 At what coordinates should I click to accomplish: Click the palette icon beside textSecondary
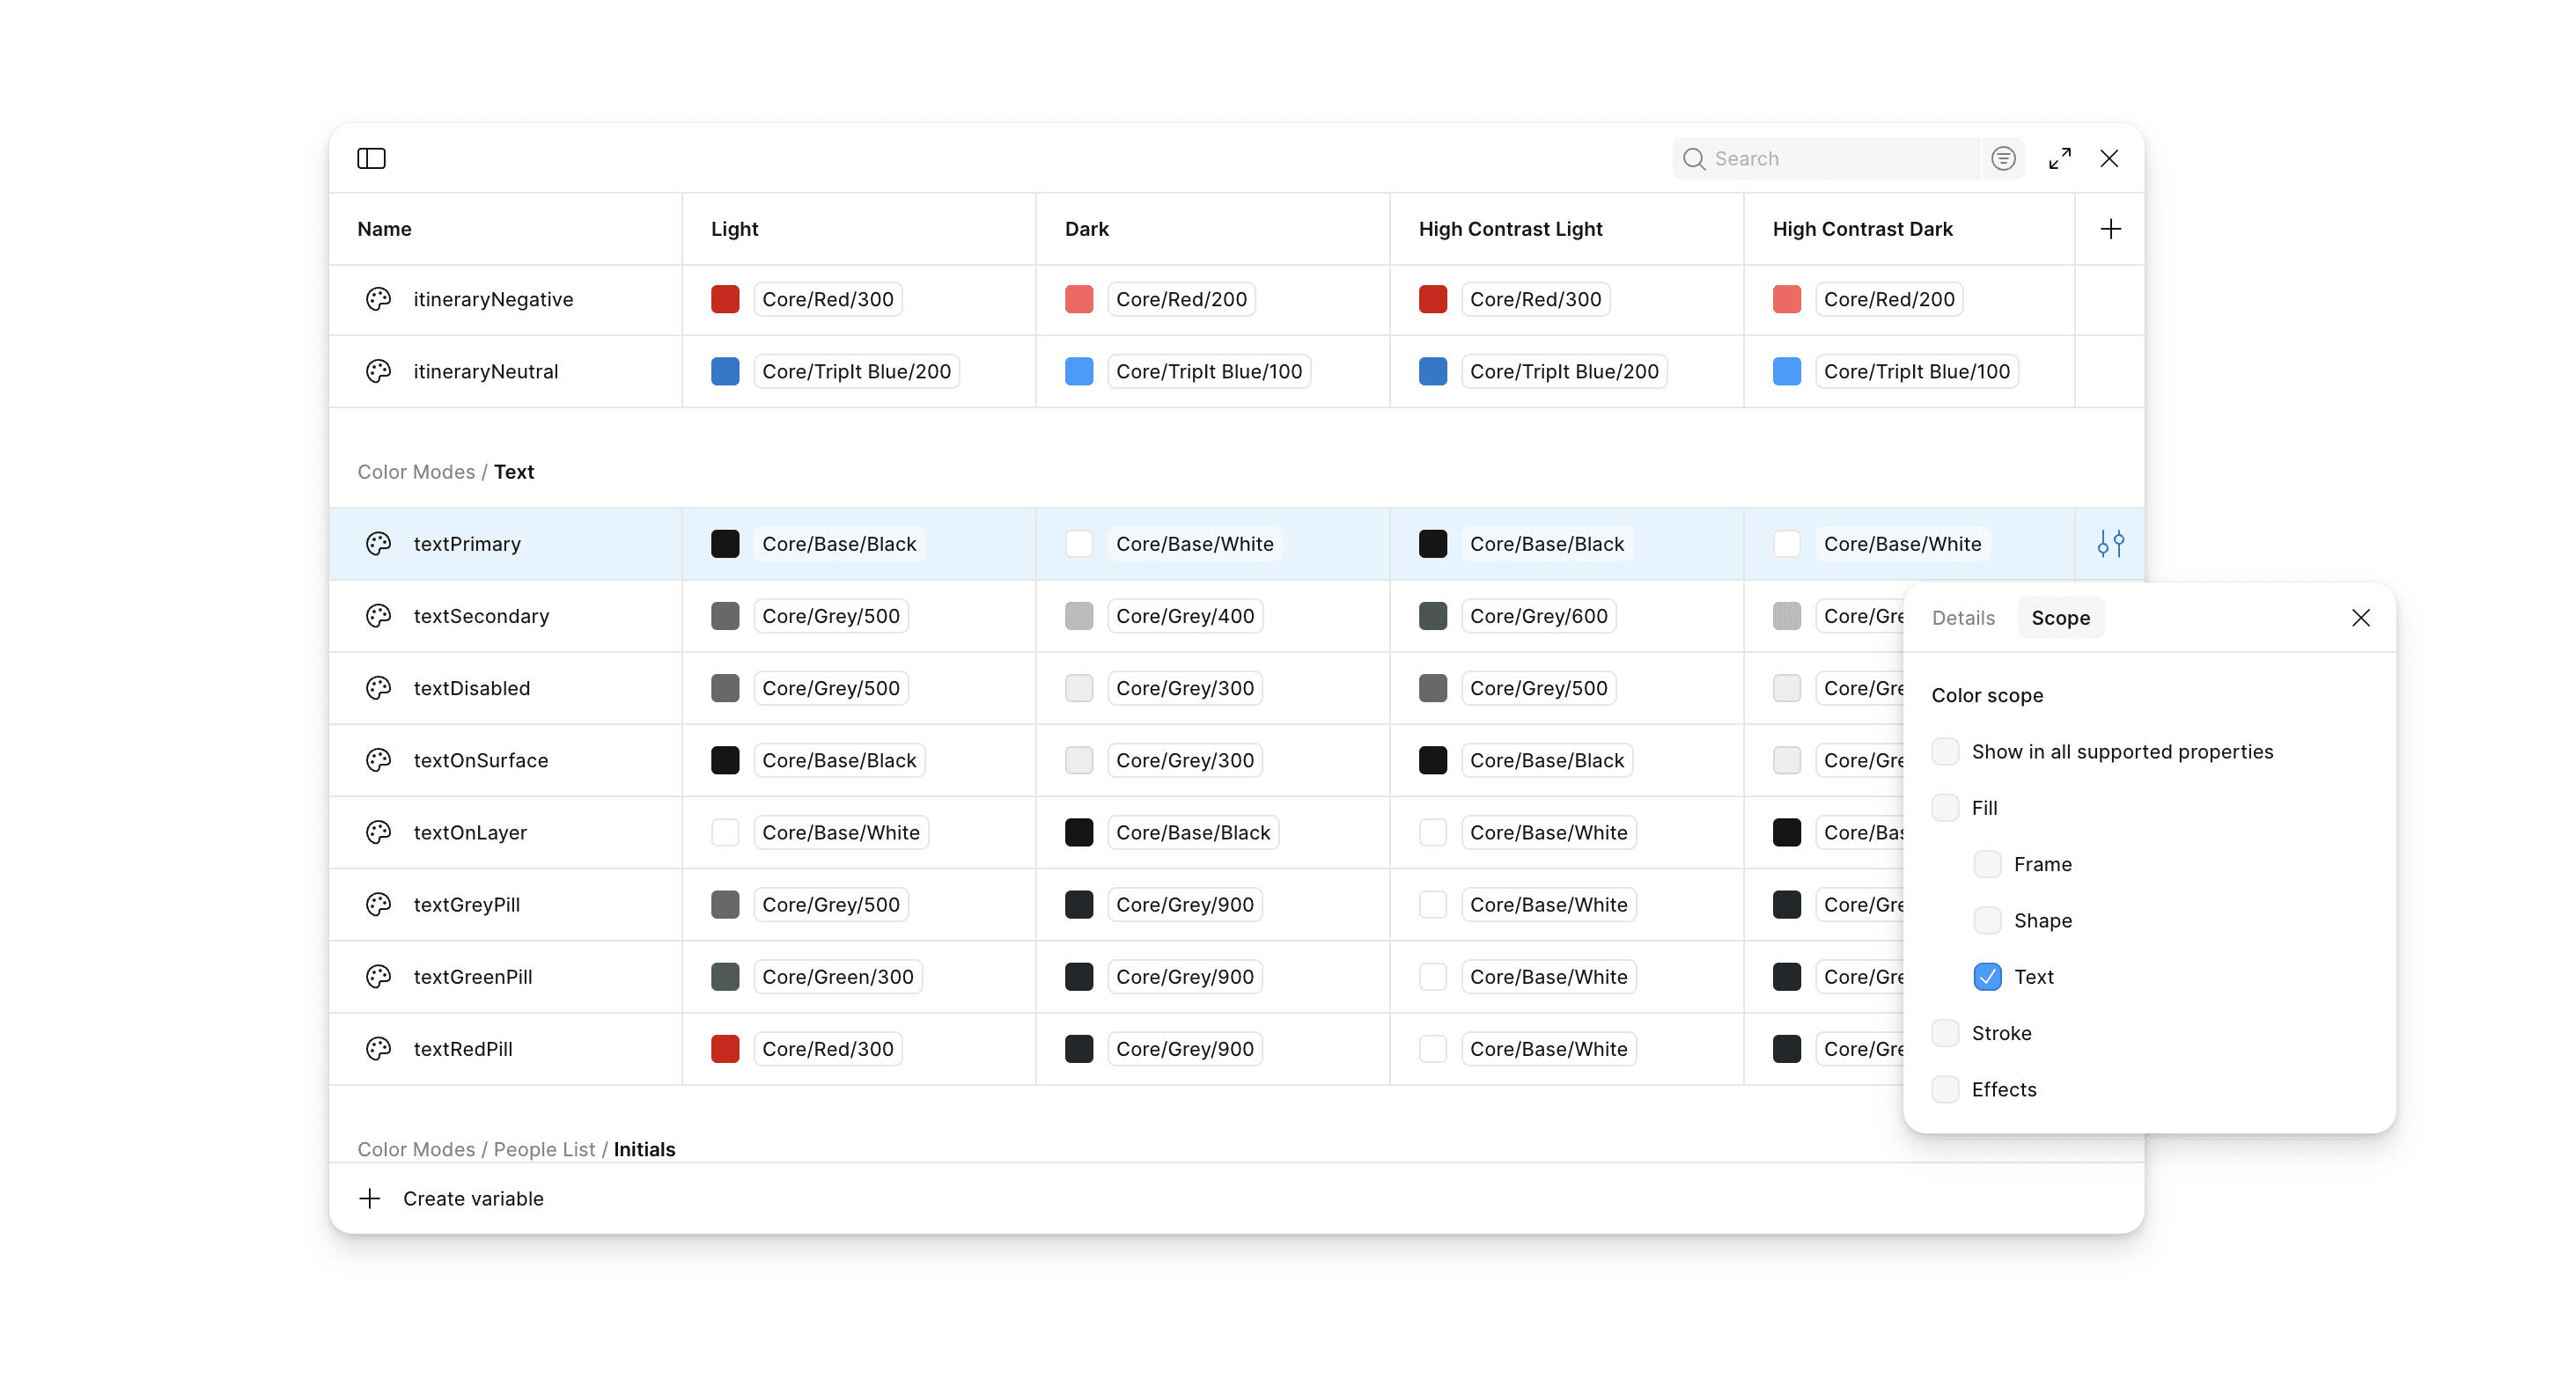[378, 616]
